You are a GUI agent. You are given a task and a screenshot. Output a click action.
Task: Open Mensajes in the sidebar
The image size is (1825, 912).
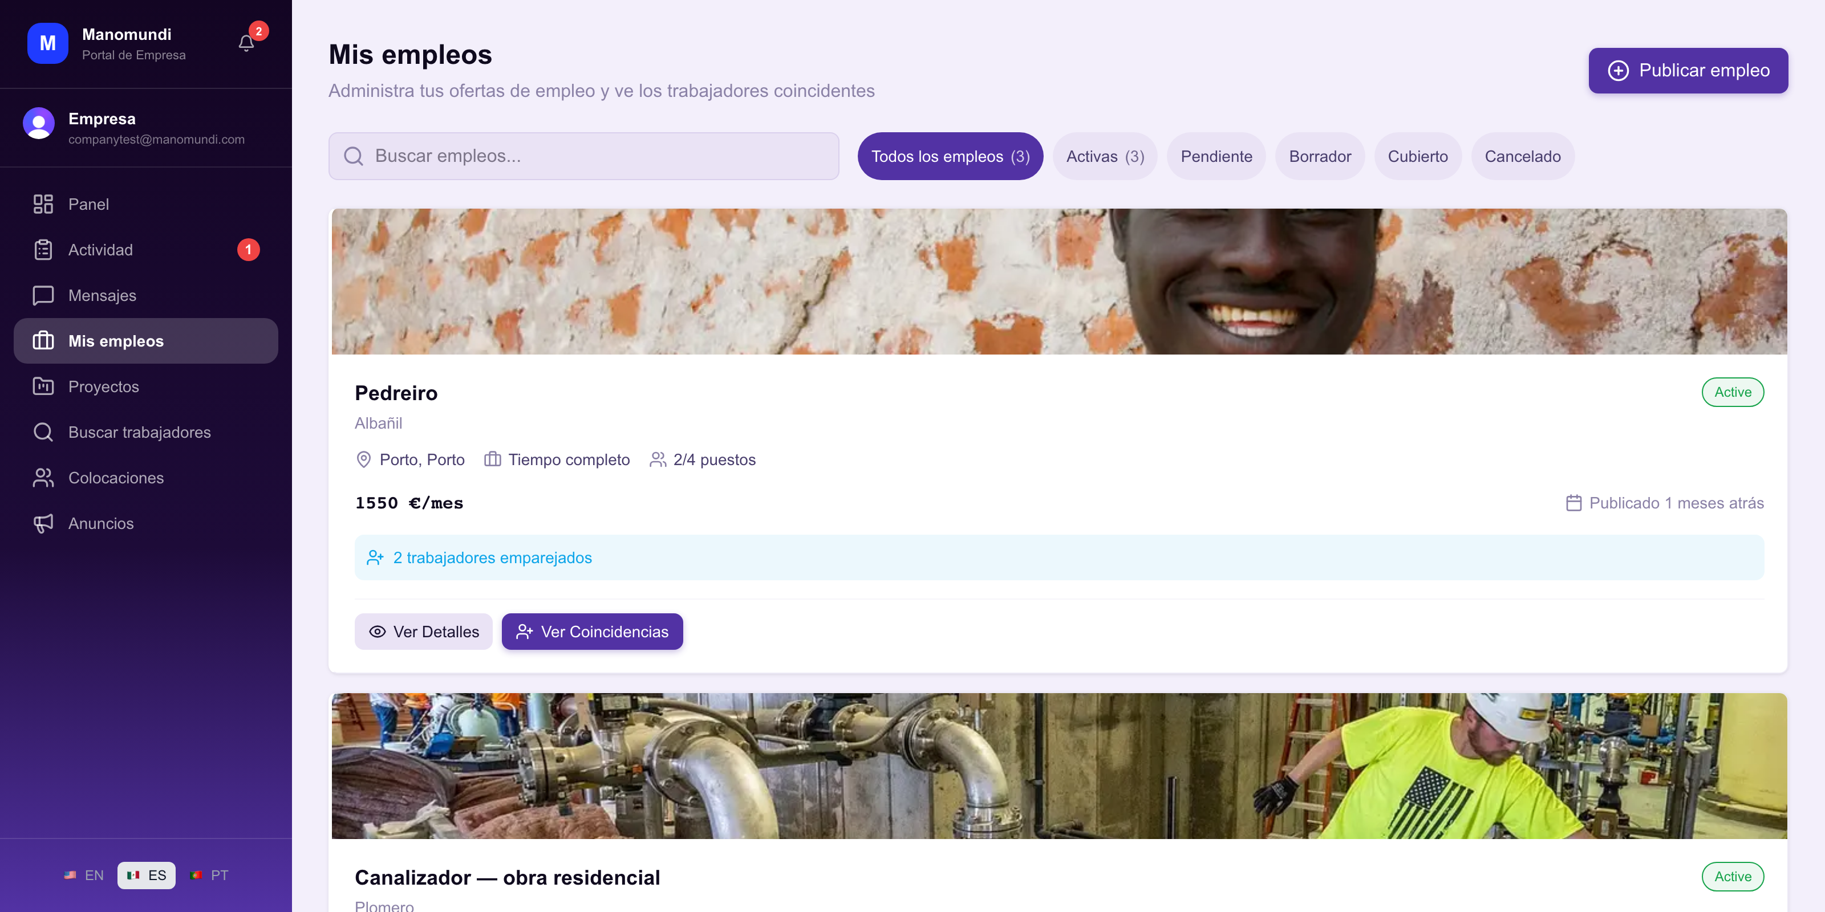146,295
